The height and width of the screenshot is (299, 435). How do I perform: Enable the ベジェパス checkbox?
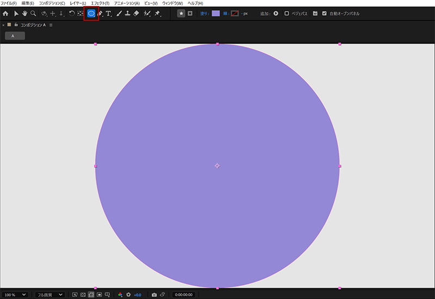pos(287,13)
